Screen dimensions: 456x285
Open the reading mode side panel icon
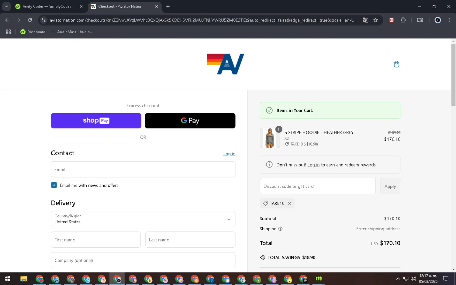coord(420,20)
